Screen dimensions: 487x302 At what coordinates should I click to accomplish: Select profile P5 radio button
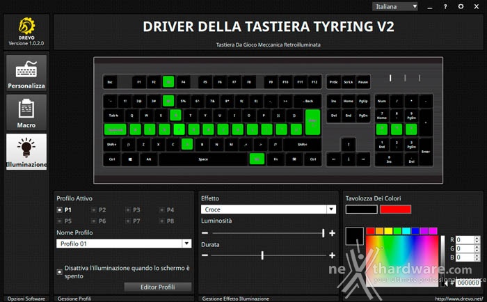point(60,221)
